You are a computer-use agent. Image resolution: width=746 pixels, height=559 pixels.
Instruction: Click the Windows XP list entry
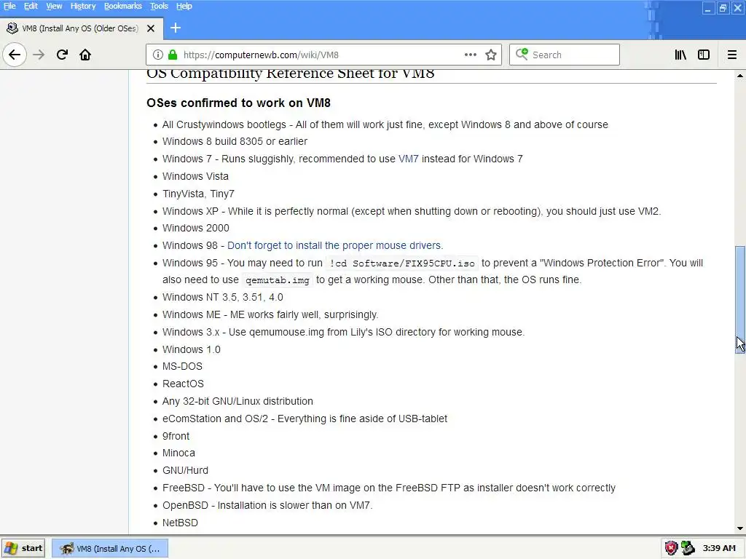(412, 211)
